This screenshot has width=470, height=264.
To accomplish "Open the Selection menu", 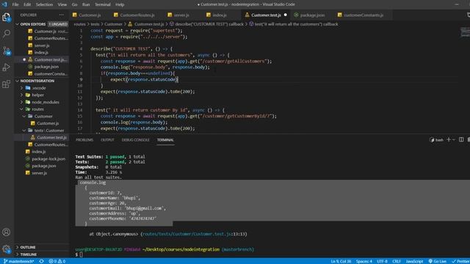I will pos(44,4).
